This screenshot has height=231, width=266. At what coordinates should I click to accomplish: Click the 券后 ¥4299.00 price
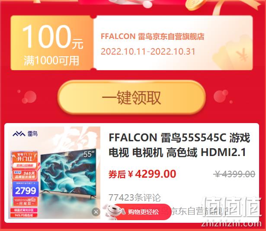coord(142,174)
